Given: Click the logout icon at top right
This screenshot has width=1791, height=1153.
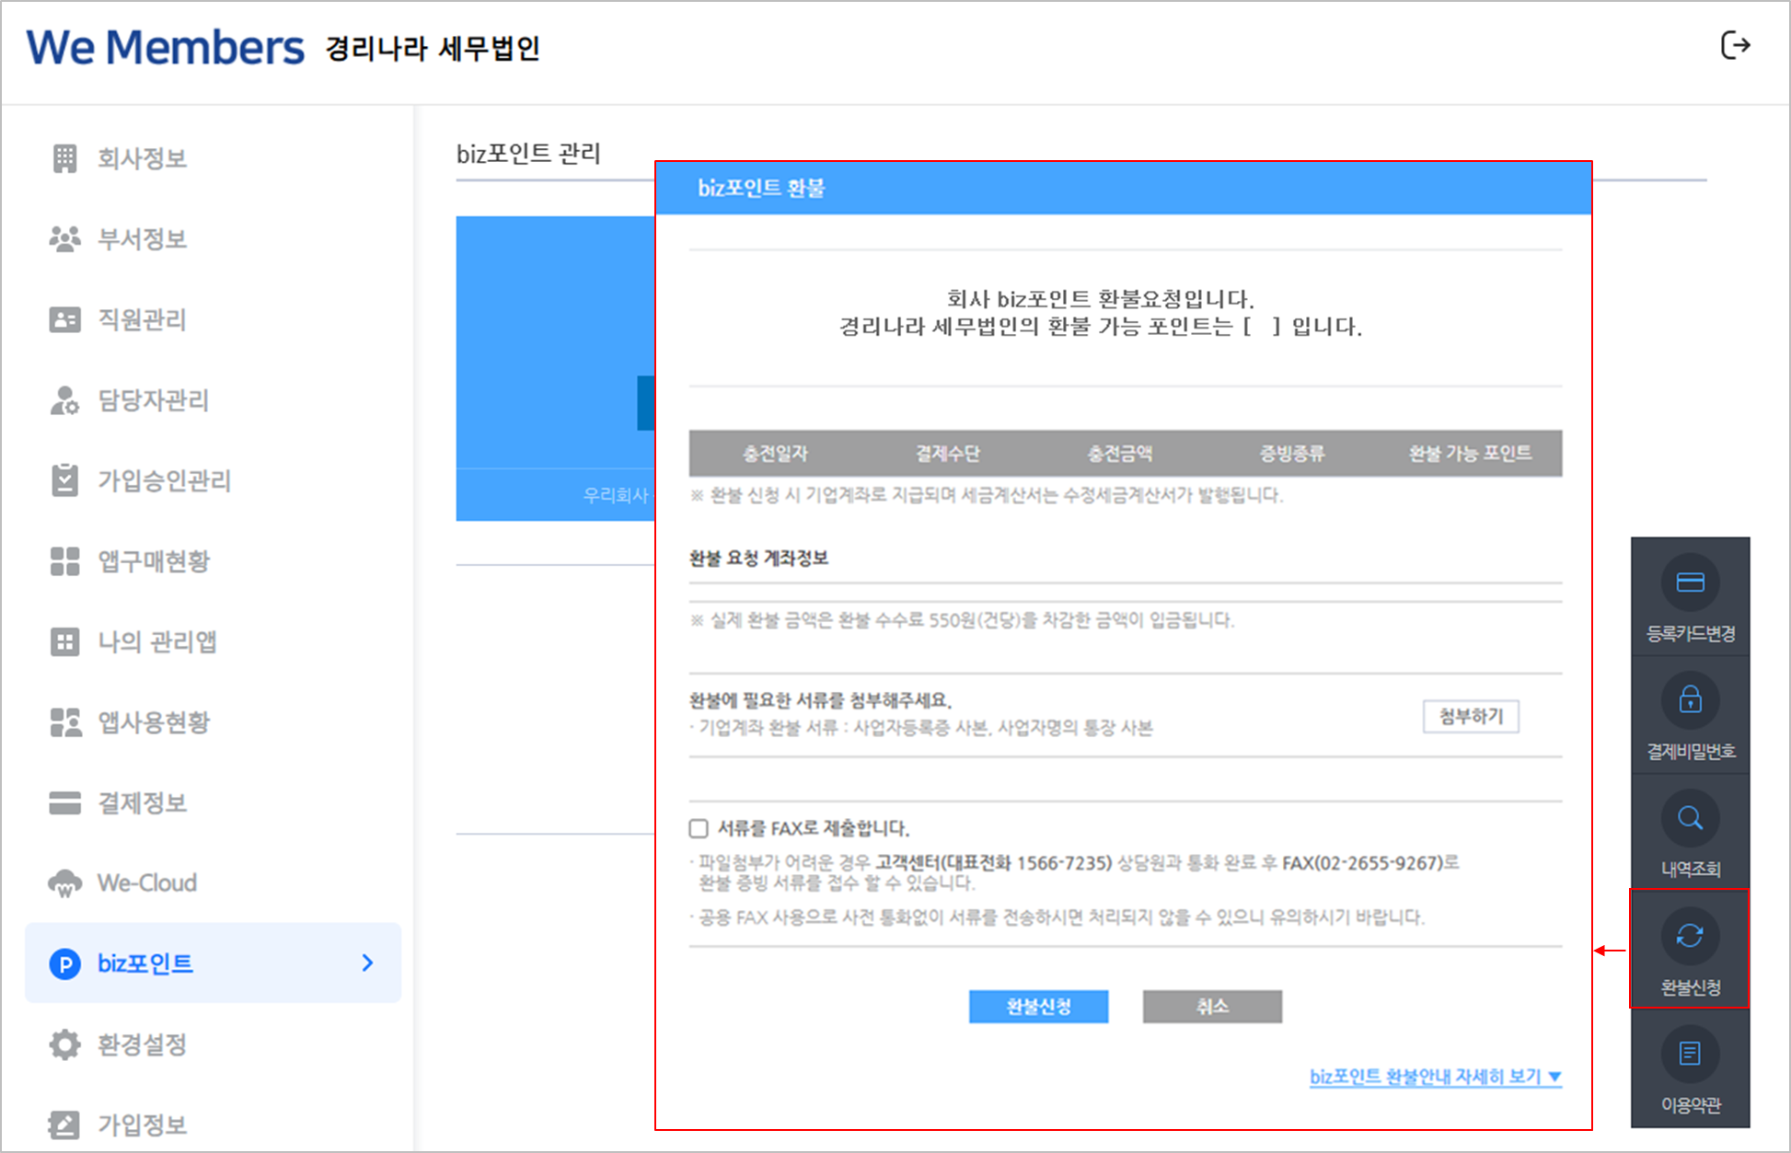Looking at the screenshot, I should (x=1735, y=45).
